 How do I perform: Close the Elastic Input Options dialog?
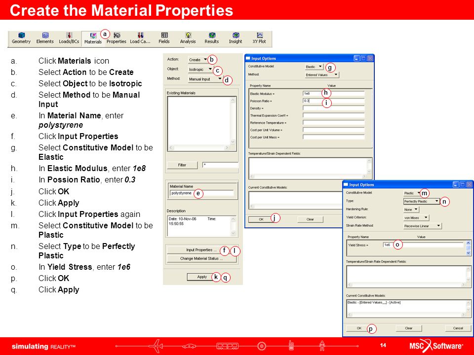pyautogui.click(x=370, y=58)
